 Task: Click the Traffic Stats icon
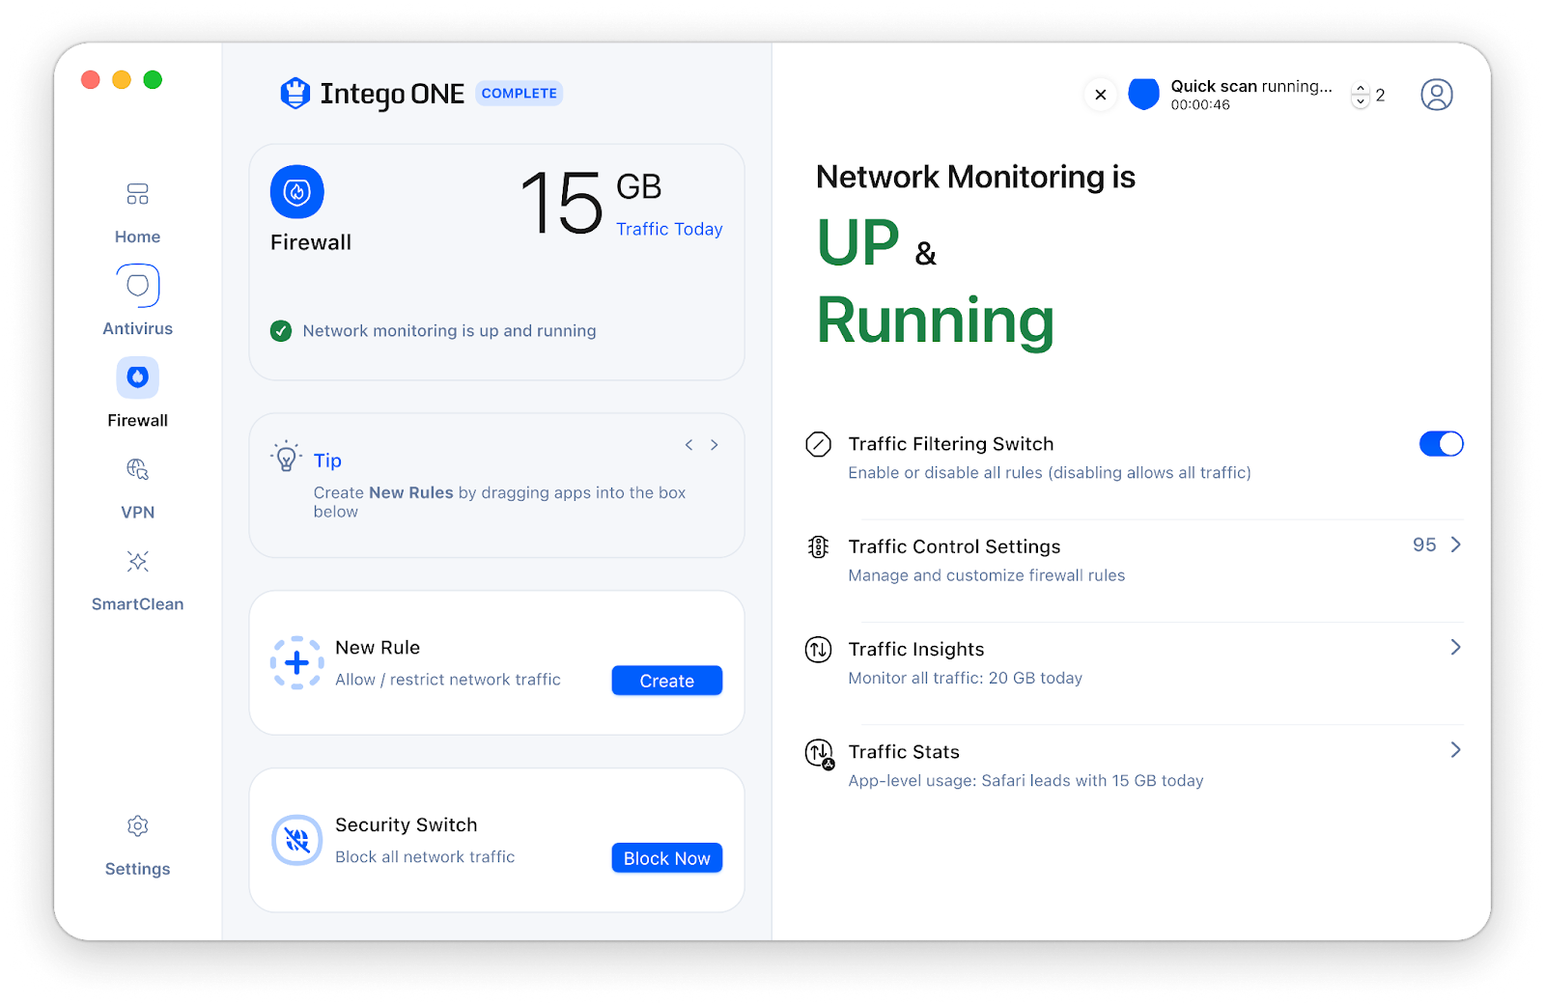[x=820, y=754]
